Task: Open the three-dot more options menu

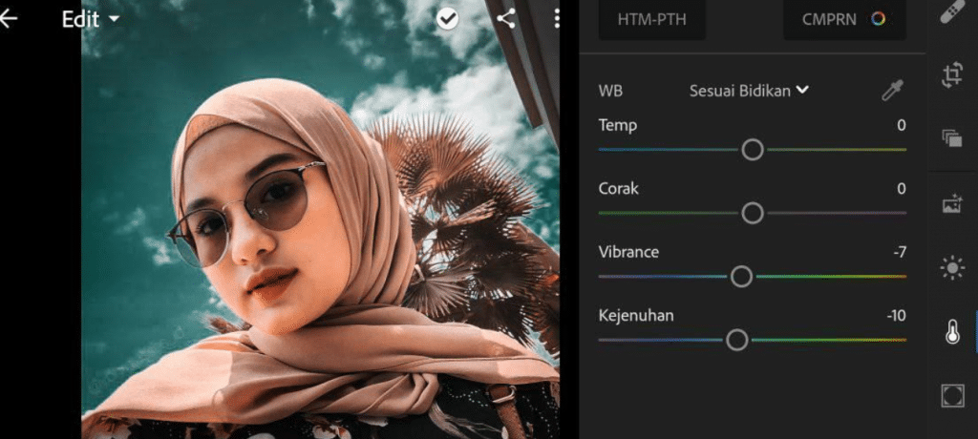Action: tap(557, 19)
